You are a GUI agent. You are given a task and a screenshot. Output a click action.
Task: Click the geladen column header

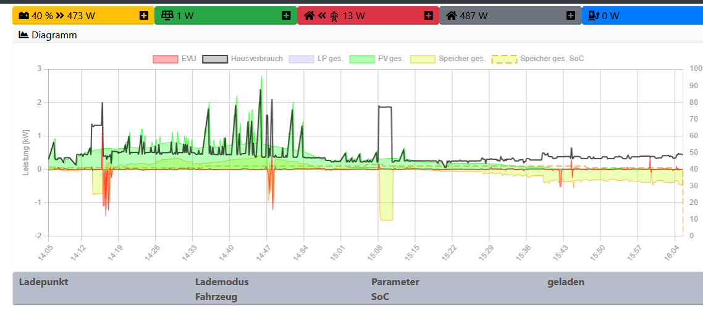tap(566, 282)
